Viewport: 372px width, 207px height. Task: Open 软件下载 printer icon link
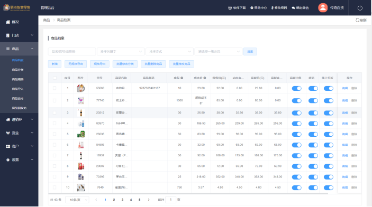[x=230, y=8]
